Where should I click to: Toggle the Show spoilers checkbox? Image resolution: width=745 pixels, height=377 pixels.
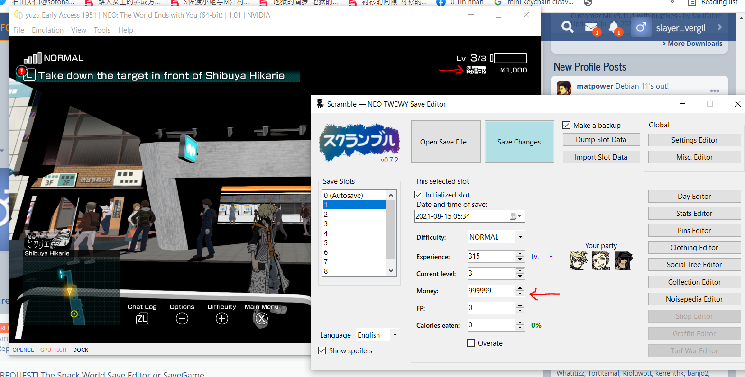322,350
